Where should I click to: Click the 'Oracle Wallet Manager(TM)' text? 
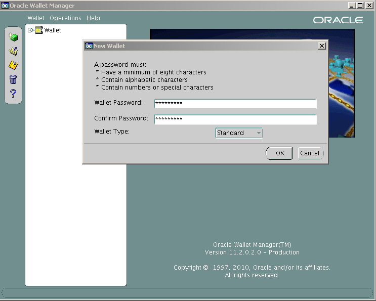(x=252, y=245)
